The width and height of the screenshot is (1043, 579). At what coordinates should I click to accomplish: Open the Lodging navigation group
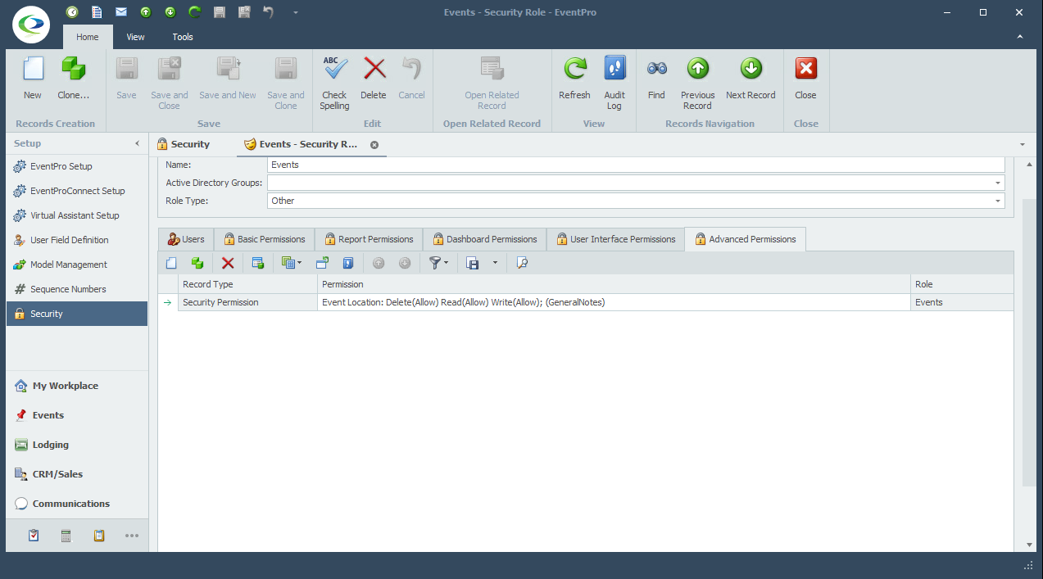[x=77, y=445]
